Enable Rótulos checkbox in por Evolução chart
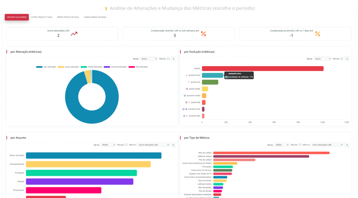The height and width of the screenshot is (198, 358). pos(342,59)
